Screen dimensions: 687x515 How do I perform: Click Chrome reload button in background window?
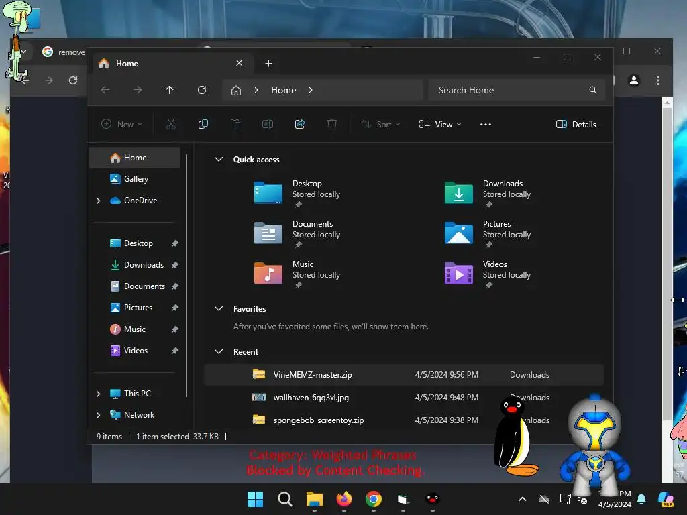coord(73,80)
